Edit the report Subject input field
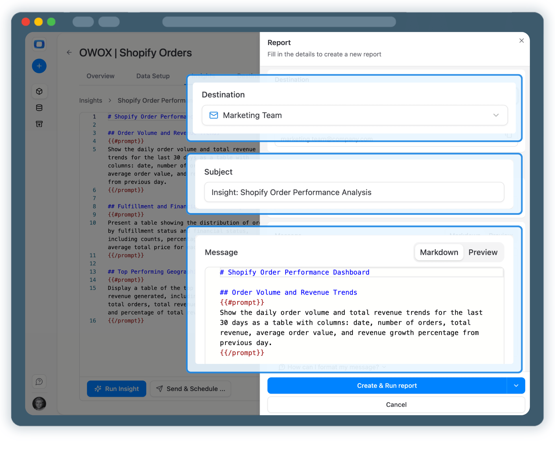 pos(354,192)
